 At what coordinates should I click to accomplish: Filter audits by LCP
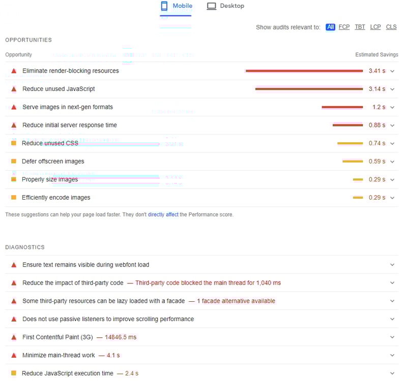(x=375, y=27)
